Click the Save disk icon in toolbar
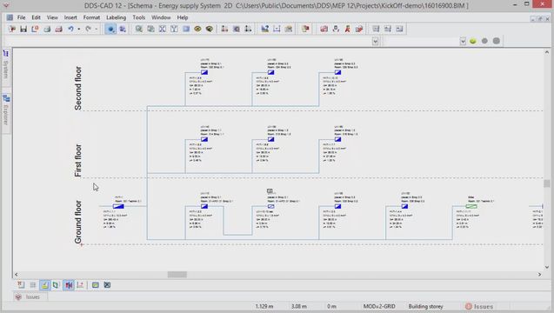554x313 pixels. tap(23, 29)
